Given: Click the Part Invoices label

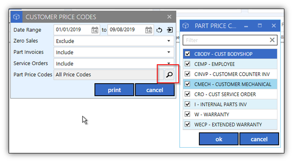Looking at the screenshot, I should (29, 52).
